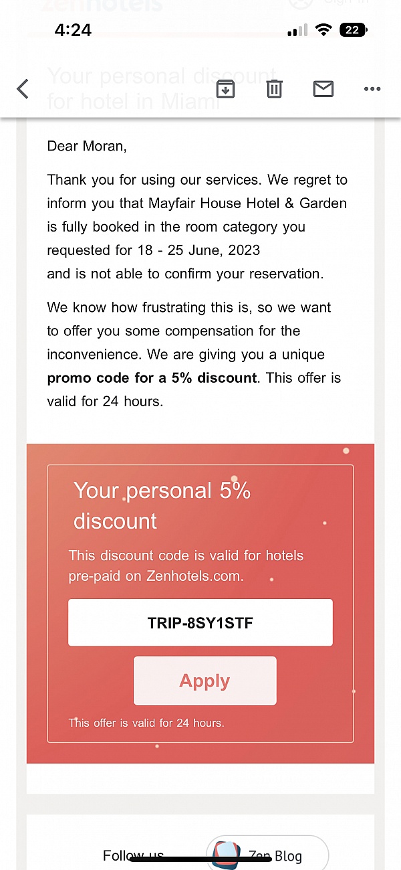Mark email unread with the envelope icon

[323, 88]
